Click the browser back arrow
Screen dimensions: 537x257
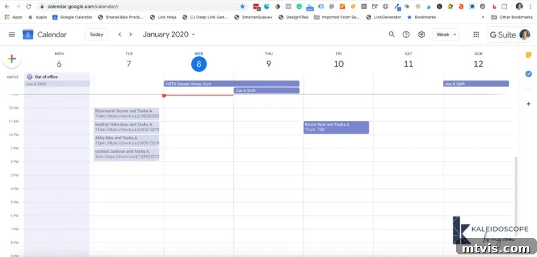(7, 6)
